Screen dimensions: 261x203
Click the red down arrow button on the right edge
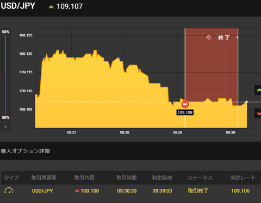click(258, 113)
